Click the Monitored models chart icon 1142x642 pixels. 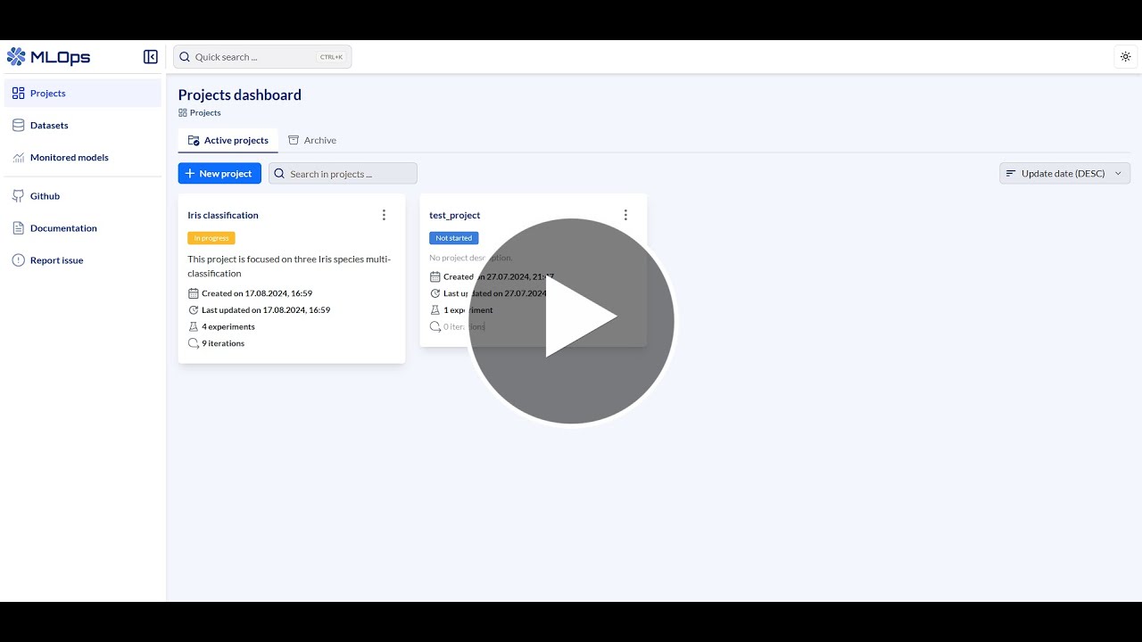pos(19,158)
